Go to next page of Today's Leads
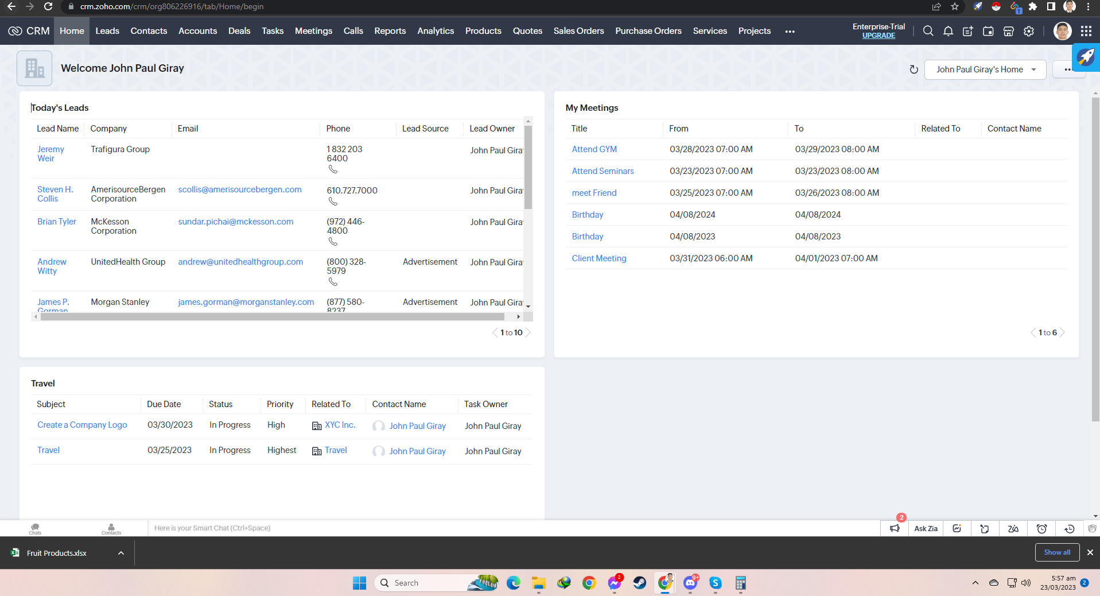The width and height of the screenshot is (1100, 596). click(528, 332)
